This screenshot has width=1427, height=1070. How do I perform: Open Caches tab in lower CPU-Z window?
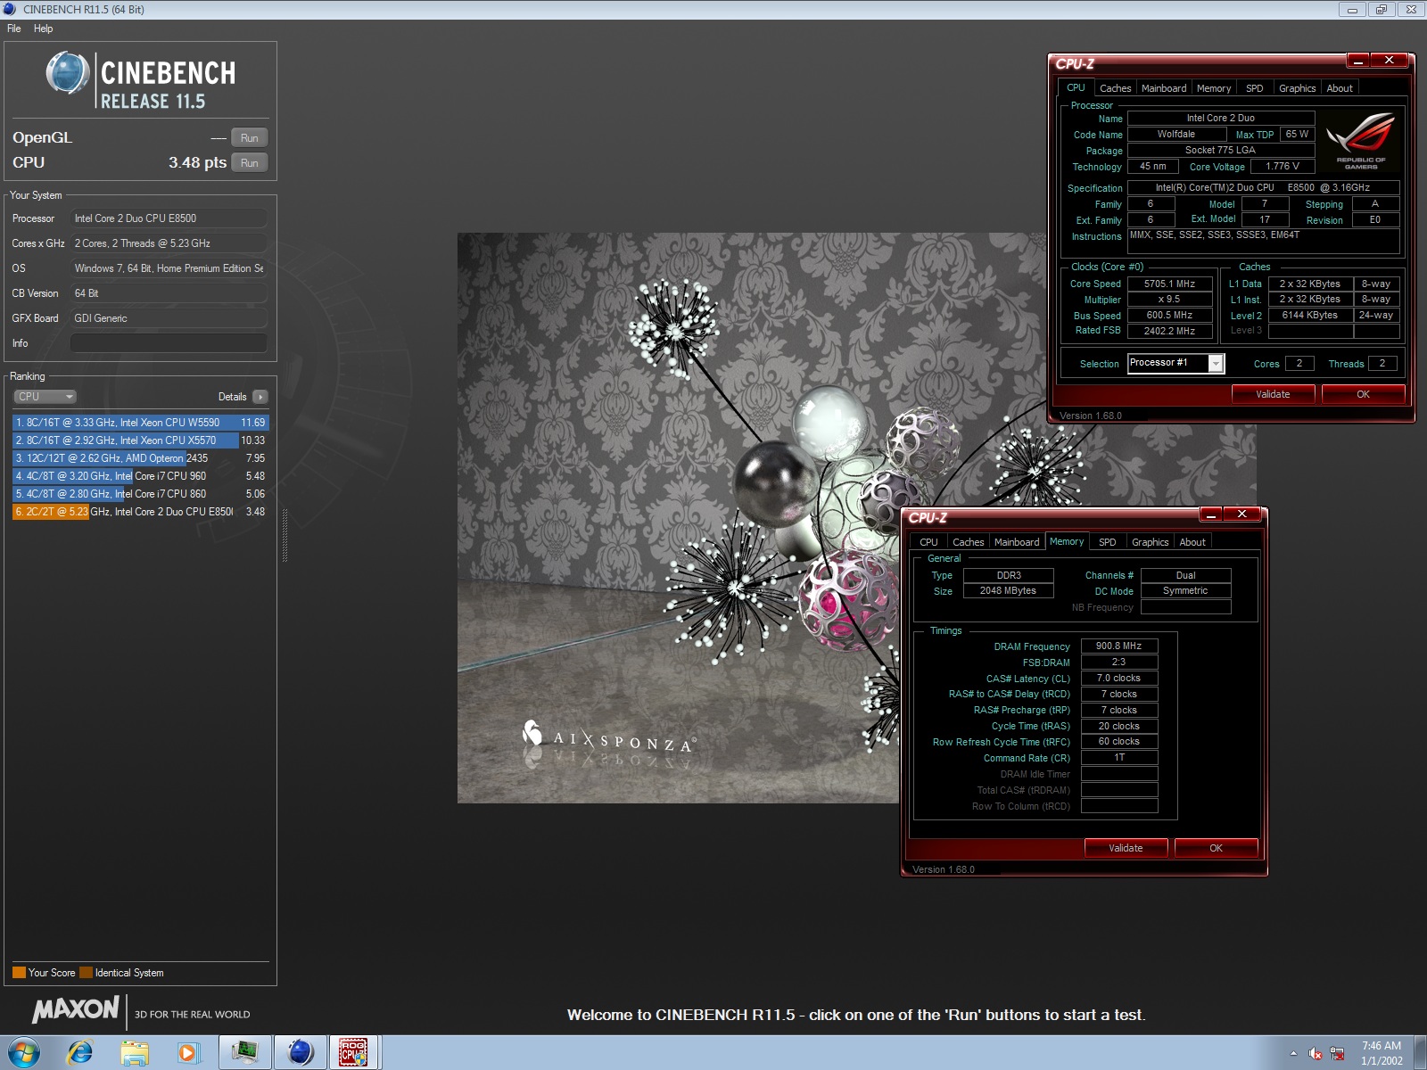968,542
